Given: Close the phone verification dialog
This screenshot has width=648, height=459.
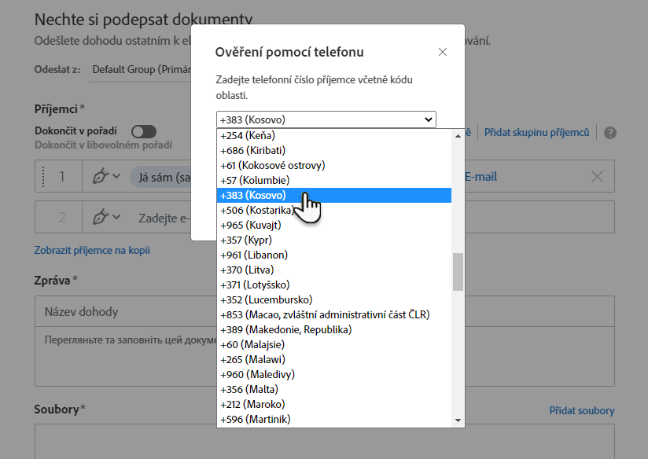Looking at the screenshot, I should pyautogui.click(x=443, y=52).
